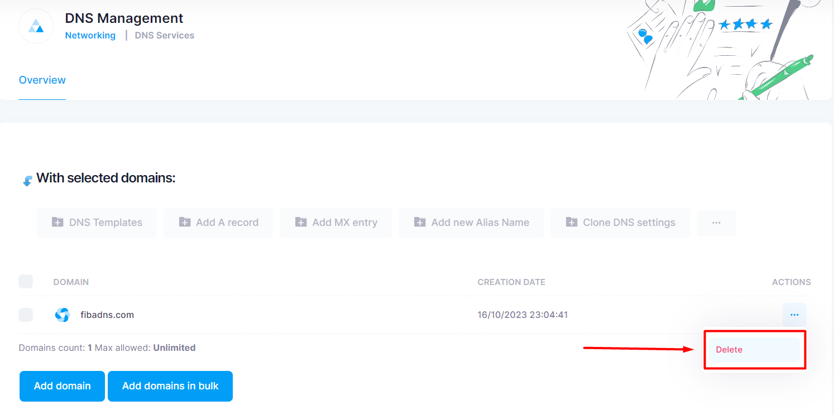Expand more bulk actions ellipsis button
This screenshot has width=834, height=415.
pos(716,223)
